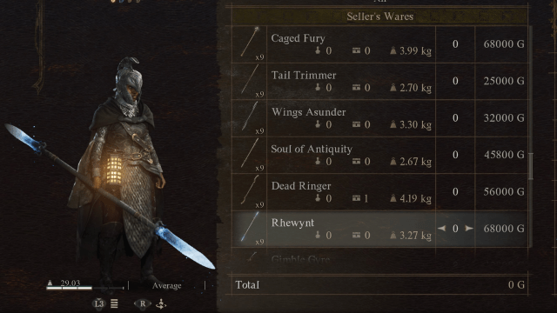
Task: Decrease Rhewynt quantity with left arrow
Action: coord(441,228)
